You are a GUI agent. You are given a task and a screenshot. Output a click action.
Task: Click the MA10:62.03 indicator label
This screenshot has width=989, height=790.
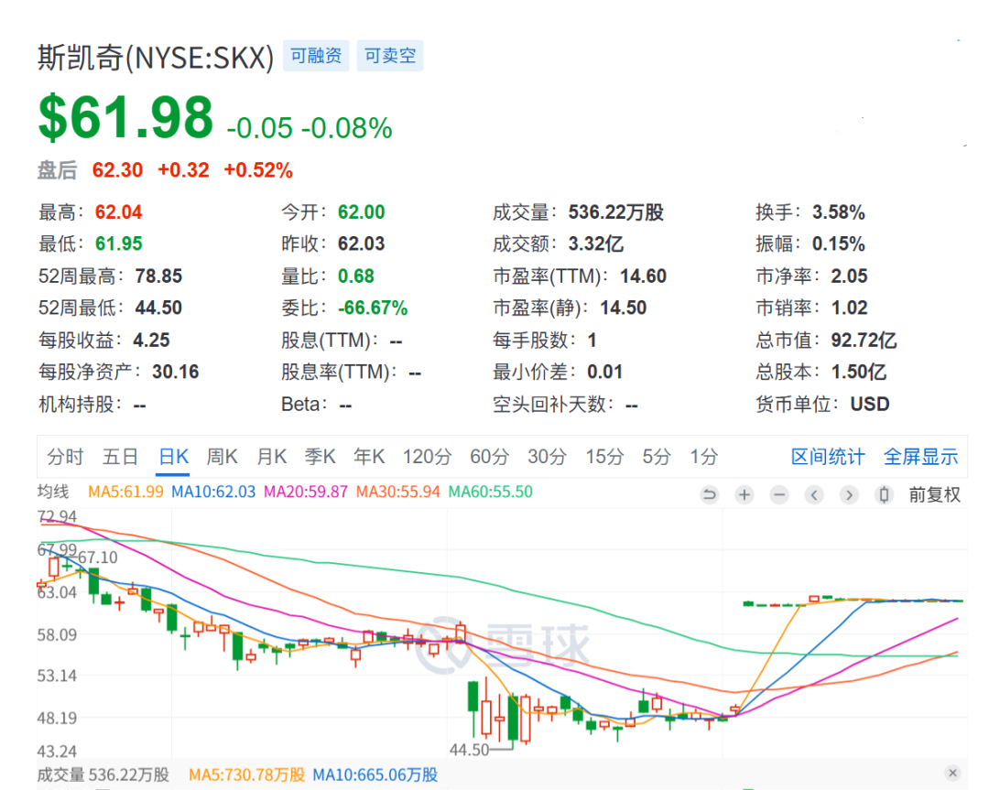click(x=213, y=492)
